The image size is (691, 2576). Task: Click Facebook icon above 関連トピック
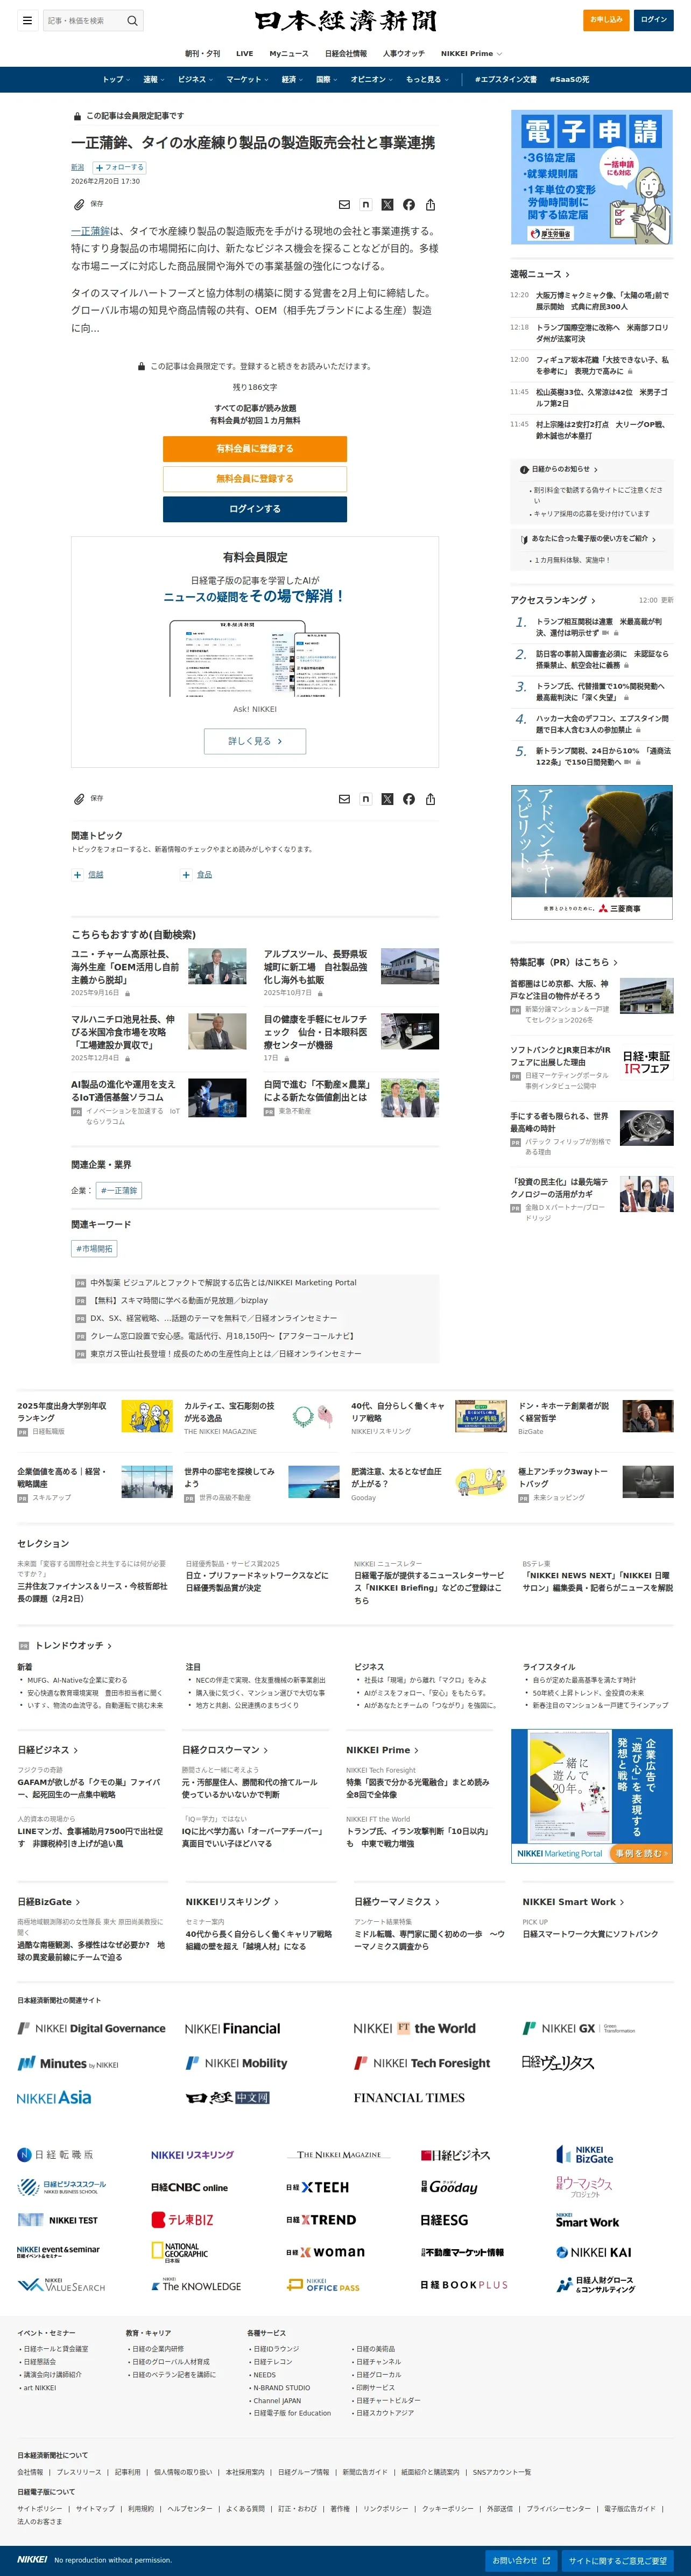(x=409, y=799)
